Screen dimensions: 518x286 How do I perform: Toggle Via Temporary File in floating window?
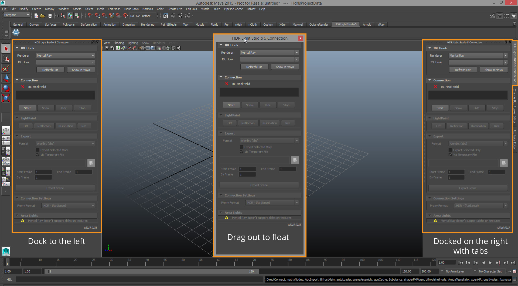(241, 152)
